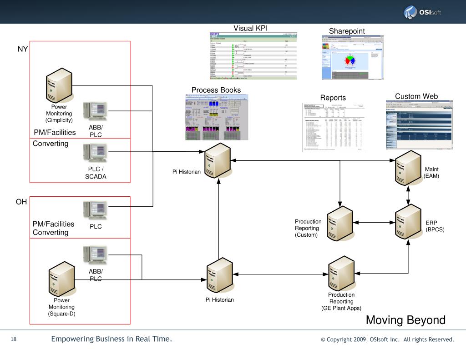Click the "Moving Beyond" title text
This screenshot has height=349, width=466.
[405, 320]
